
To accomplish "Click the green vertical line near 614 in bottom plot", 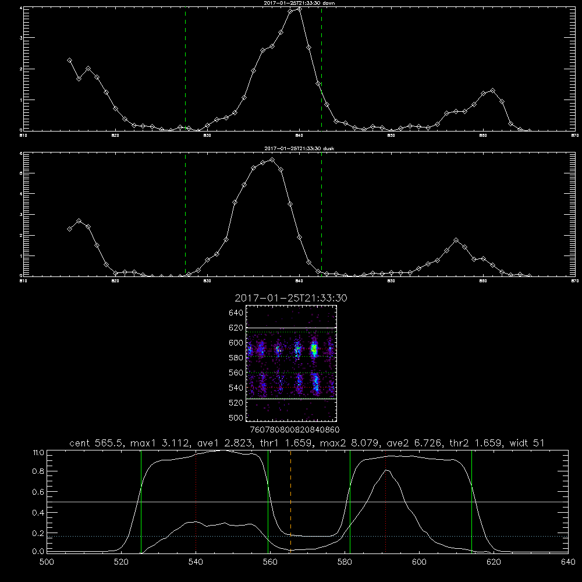I will (x=472, y=502).
